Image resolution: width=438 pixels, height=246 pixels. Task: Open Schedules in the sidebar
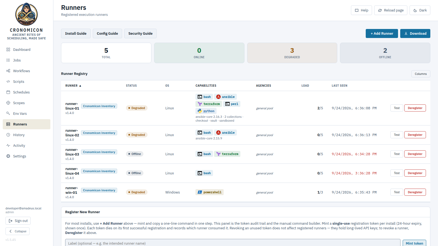pos(27,92)
